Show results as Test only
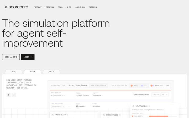189x118 pixels. (144, 85)
